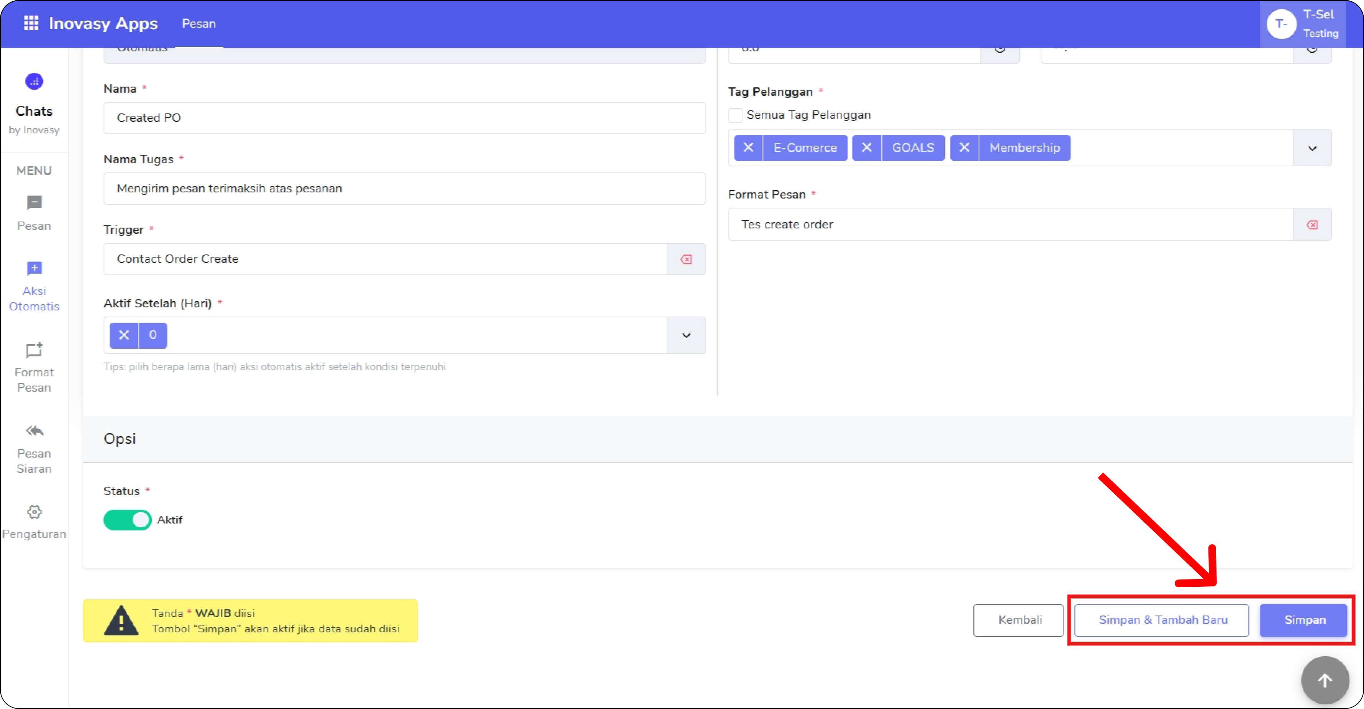Check Semua Tag Pelanggan checkbox
The width and height of the screenshot is (1364, 709).
(x=735, y=115)
